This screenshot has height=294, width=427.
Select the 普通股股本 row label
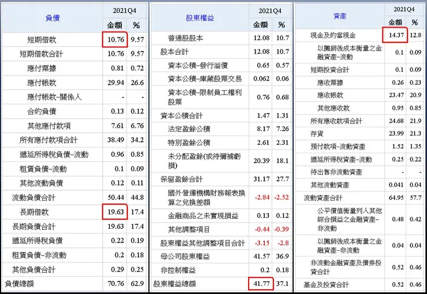pyautogui.click(x=185, y=38)
